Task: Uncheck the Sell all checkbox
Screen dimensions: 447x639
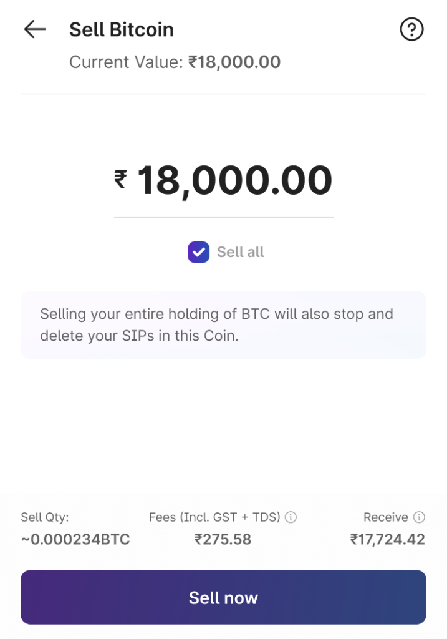Action: tap(198, 252)
